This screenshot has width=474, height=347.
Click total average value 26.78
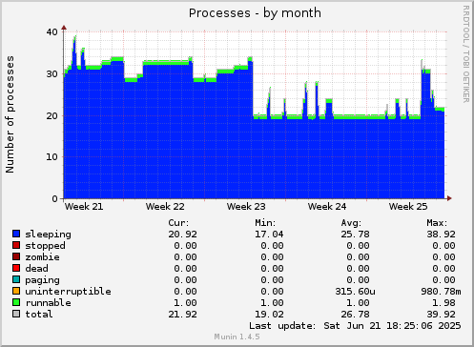coord(355,315)
